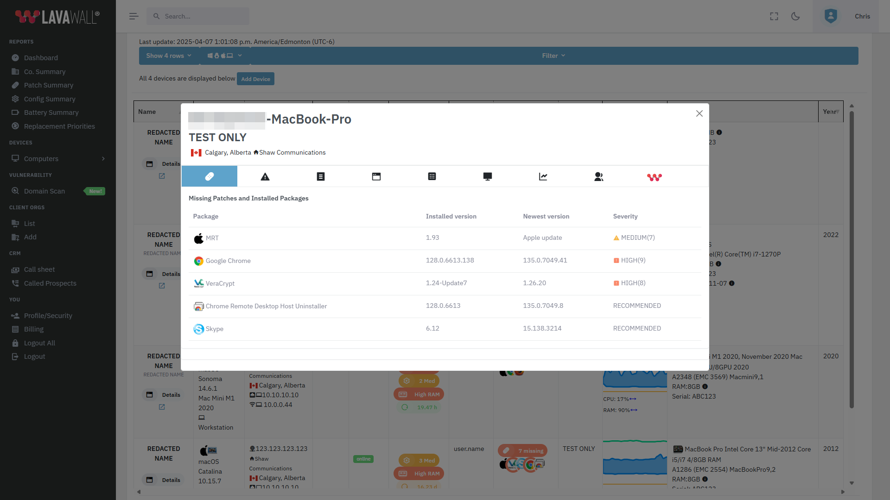
Task: Click the 7 missing patches badge
Action: 522,451
